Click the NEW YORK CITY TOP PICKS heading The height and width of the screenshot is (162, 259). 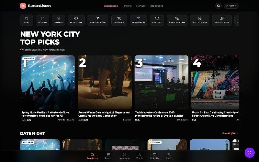pyautogui.click(x=50, y=38)
